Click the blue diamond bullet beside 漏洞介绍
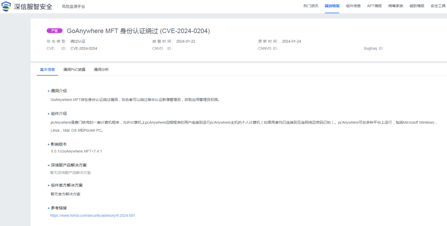 point(48,91)
